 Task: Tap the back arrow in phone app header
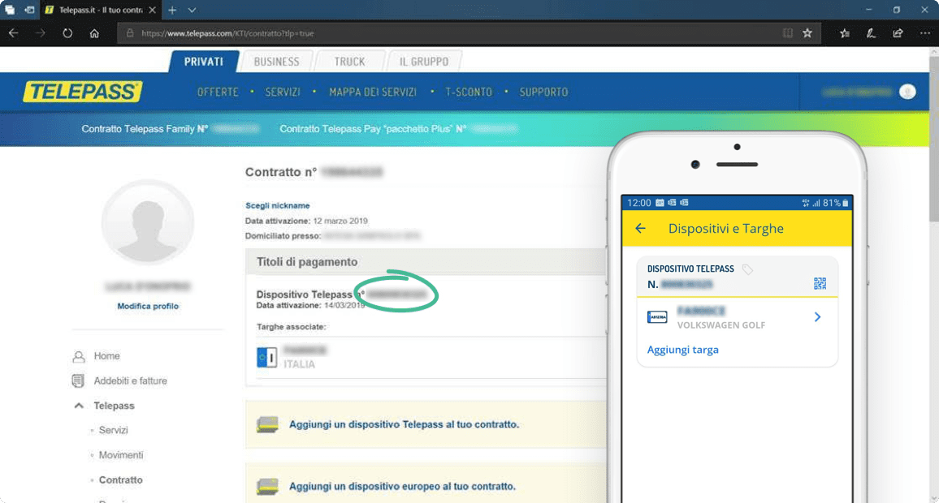click(641, 229)
